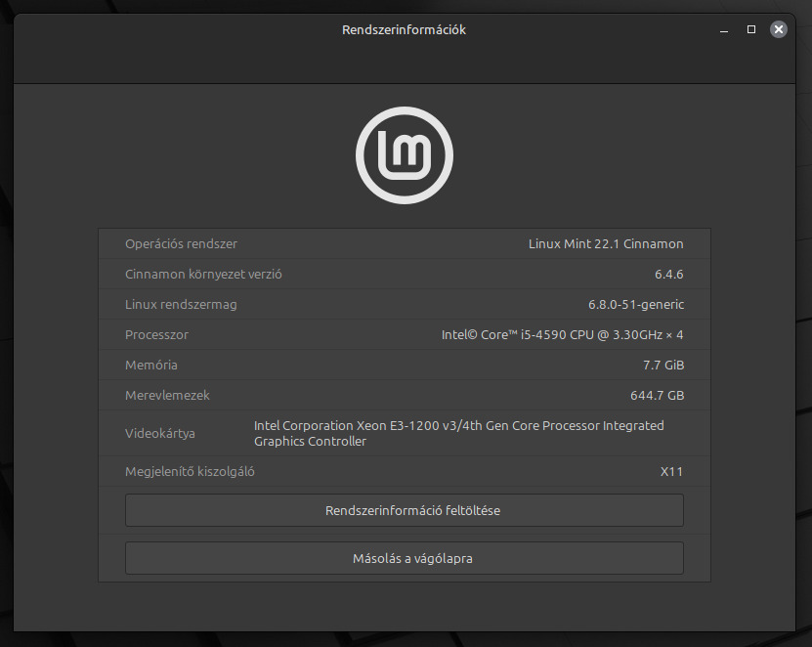Select the 6.8.0-51-generic kernel value
The width and height of the screenshot is (812, 647).
click(636, 305)
